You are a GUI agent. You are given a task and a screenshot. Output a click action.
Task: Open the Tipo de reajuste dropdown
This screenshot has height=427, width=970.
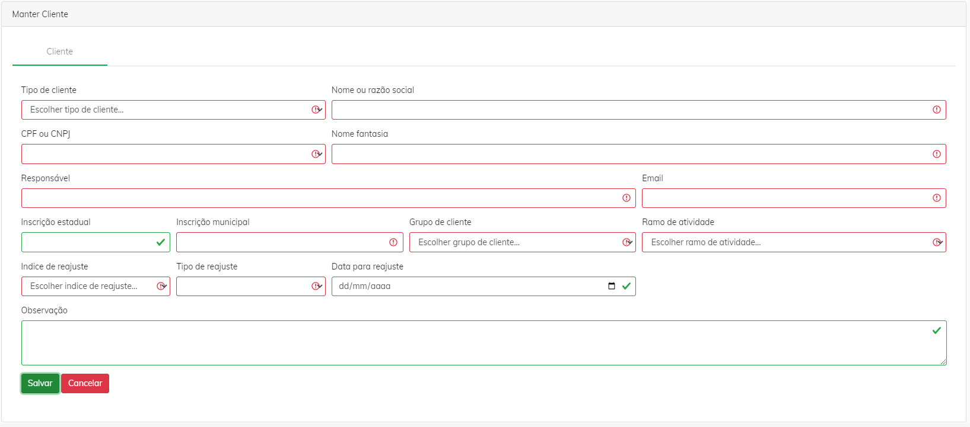[250, 286]
